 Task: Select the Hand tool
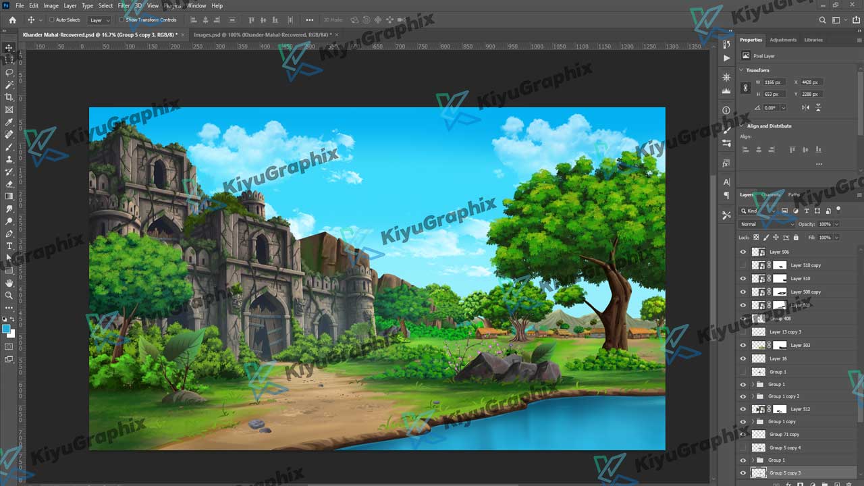(x=9, y=283)
